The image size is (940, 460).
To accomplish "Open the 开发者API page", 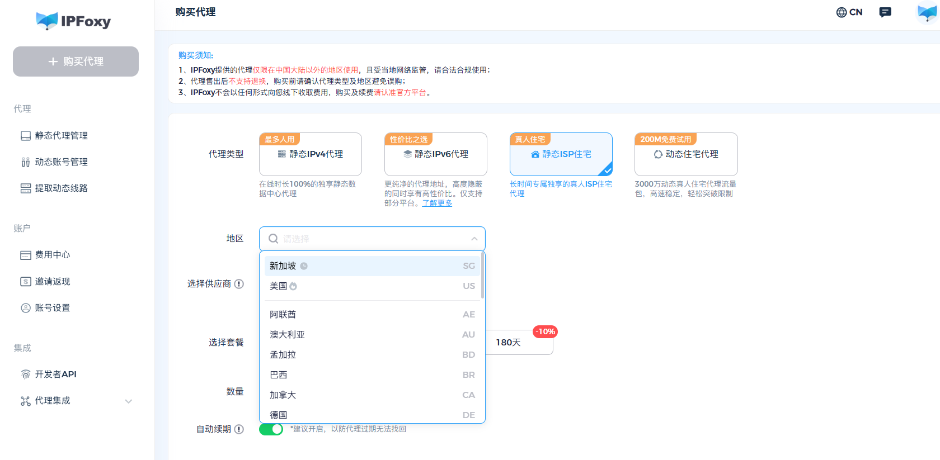I will pos(56,374).
